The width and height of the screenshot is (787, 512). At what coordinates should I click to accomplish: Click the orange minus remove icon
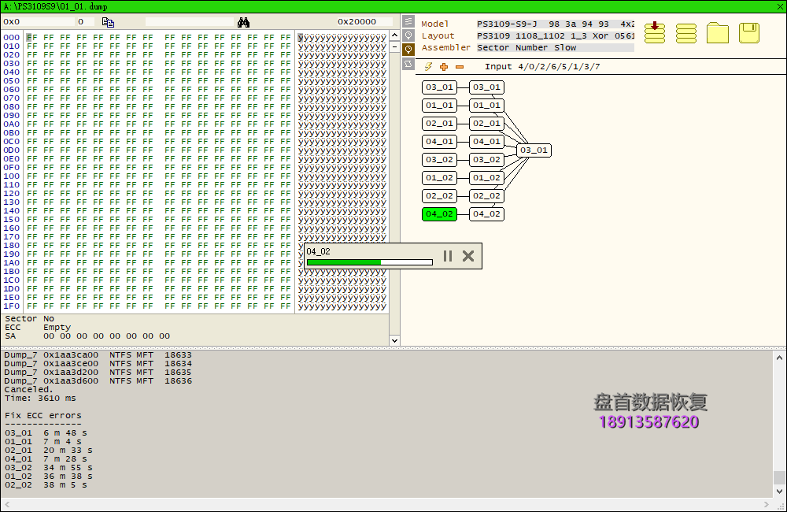coord(460,67)
